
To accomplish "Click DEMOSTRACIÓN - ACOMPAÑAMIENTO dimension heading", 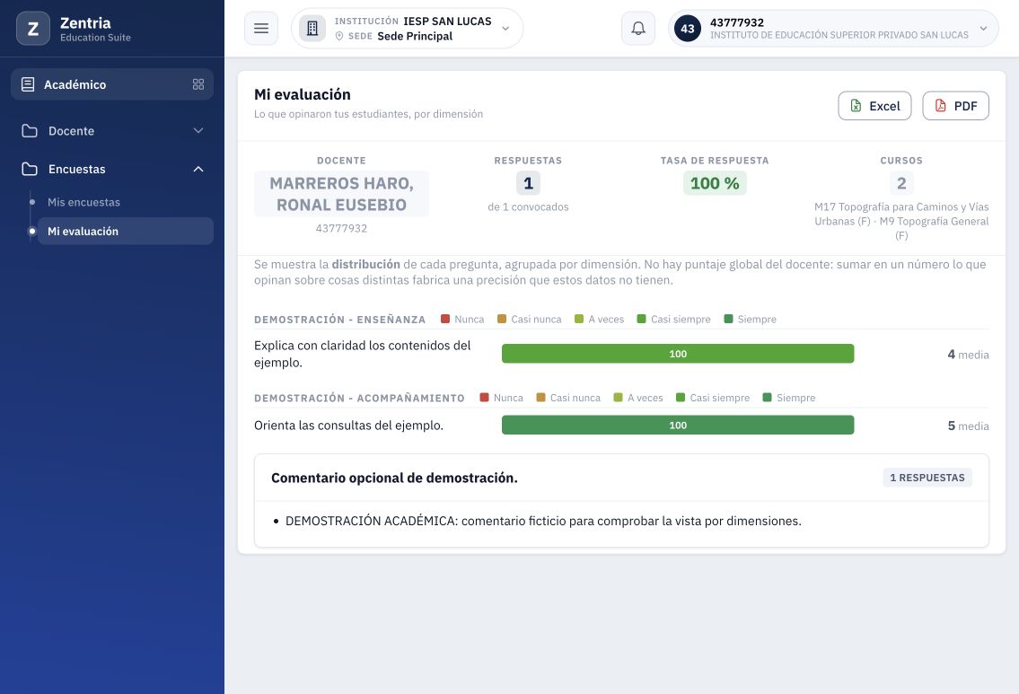I will tap(359, 399).
